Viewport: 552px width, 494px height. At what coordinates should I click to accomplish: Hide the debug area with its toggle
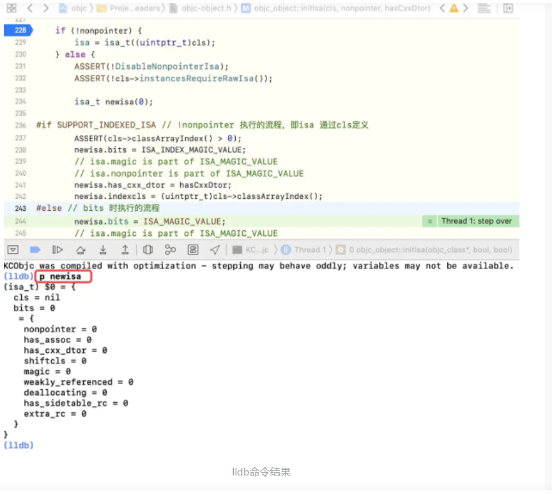coord(13,249)
